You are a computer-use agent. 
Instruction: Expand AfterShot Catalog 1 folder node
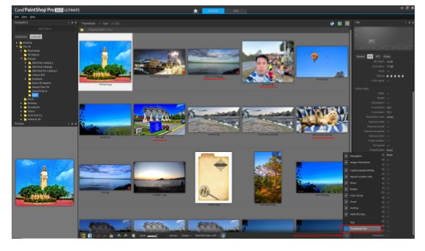point(26,63)
